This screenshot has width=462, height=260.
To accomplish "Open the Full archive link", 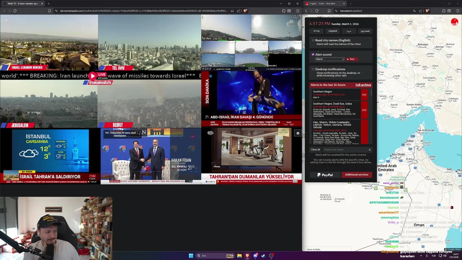I will [363, 85].
